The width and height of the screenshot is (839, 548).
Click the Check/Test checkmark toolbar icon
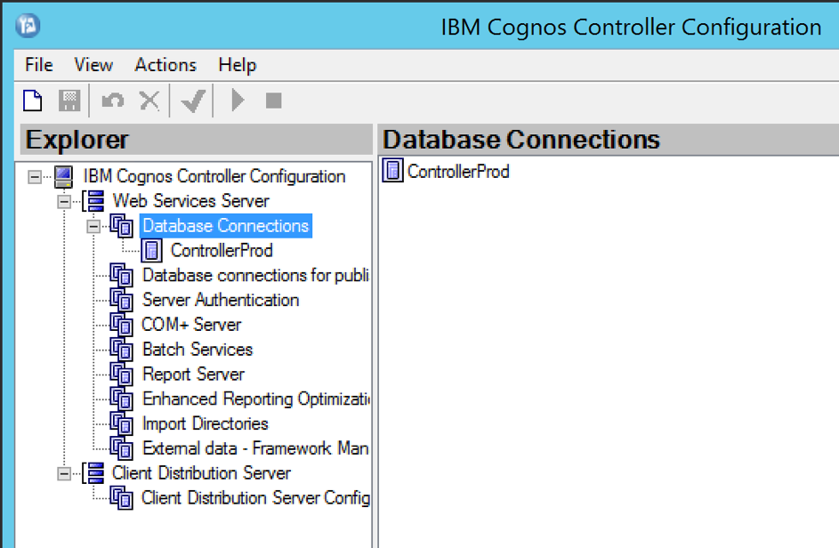[193, 100]
